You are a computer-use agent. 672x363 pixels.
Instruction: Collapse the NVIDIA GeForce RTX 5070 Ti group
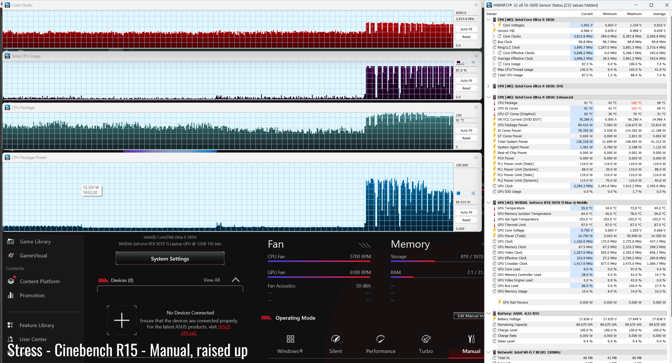pyautogui.click(x=488, y=202)
